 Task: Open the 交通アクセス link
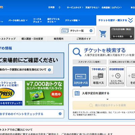[92, 7]
